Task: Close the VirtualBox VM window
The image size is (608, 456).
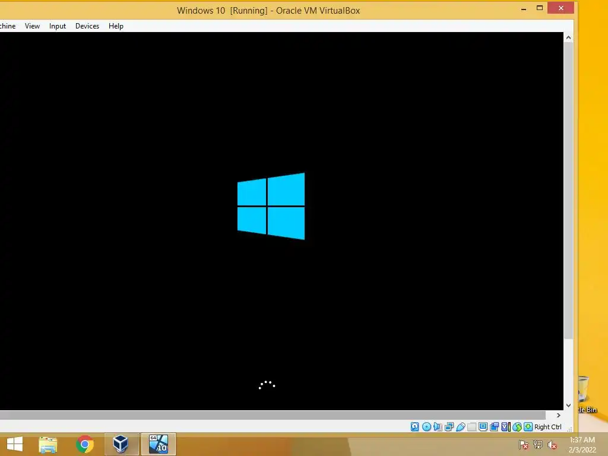Action: tap(560, 8)
